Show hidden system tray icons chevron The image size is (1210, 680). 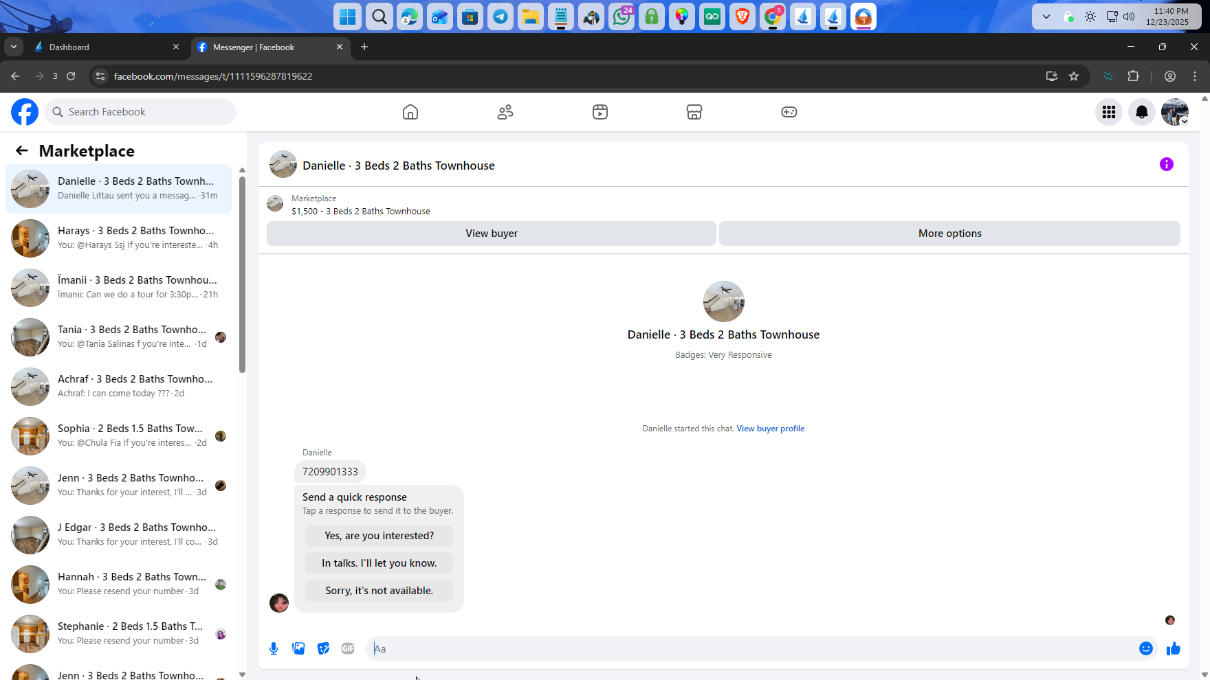[1046, 16]
